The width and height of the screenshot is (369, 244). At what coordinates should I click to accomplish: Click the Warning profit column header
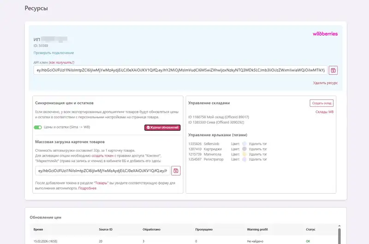click(257, 229)
